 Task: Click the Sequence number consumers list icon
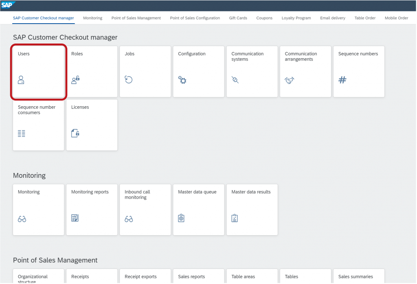coord(22,133)
